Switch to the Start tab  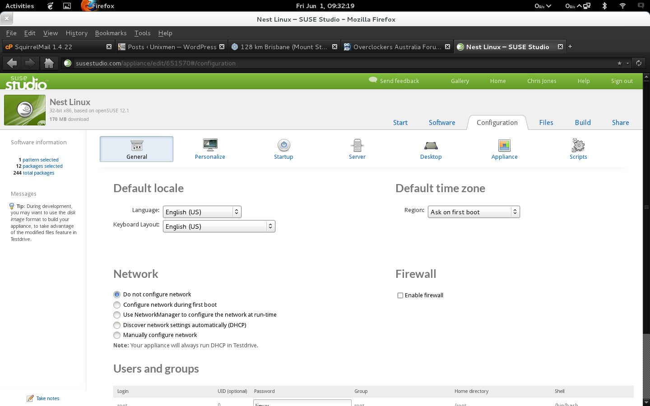(400, 123)
